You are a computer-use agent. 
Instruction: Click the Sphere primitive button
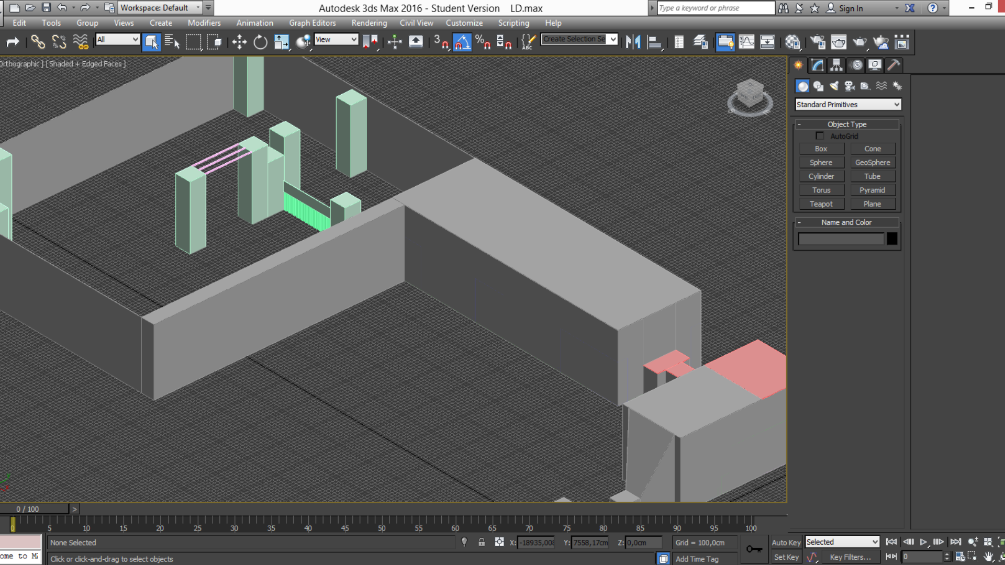821,163
